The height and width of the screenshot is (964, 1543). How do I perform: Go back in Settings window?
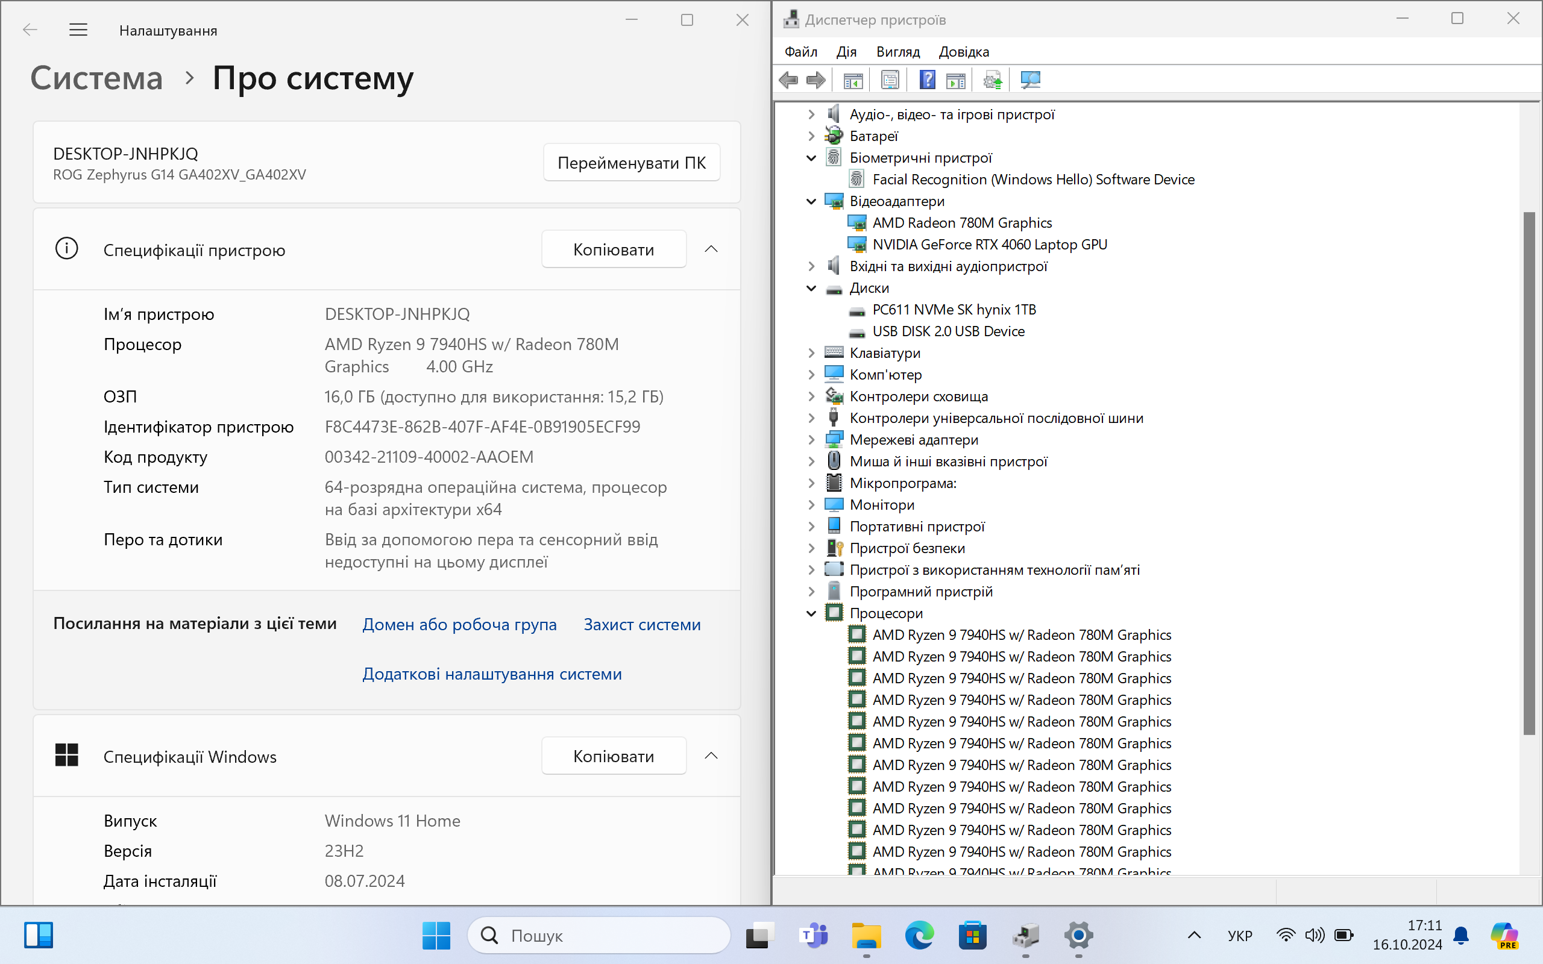30,30
